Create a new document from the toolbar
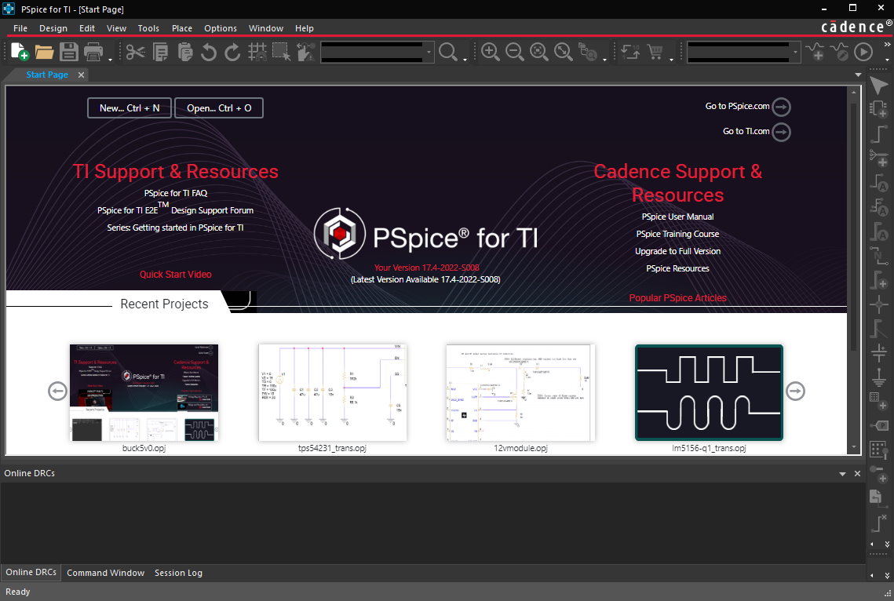Screen dimensions: 894x601 point(20,52)
